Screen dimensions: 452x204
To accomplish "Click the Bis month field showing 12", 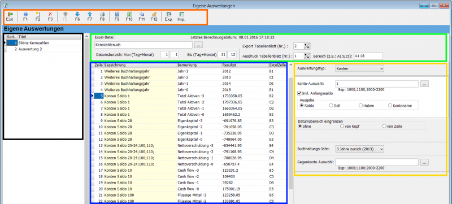I will [232, 55].
